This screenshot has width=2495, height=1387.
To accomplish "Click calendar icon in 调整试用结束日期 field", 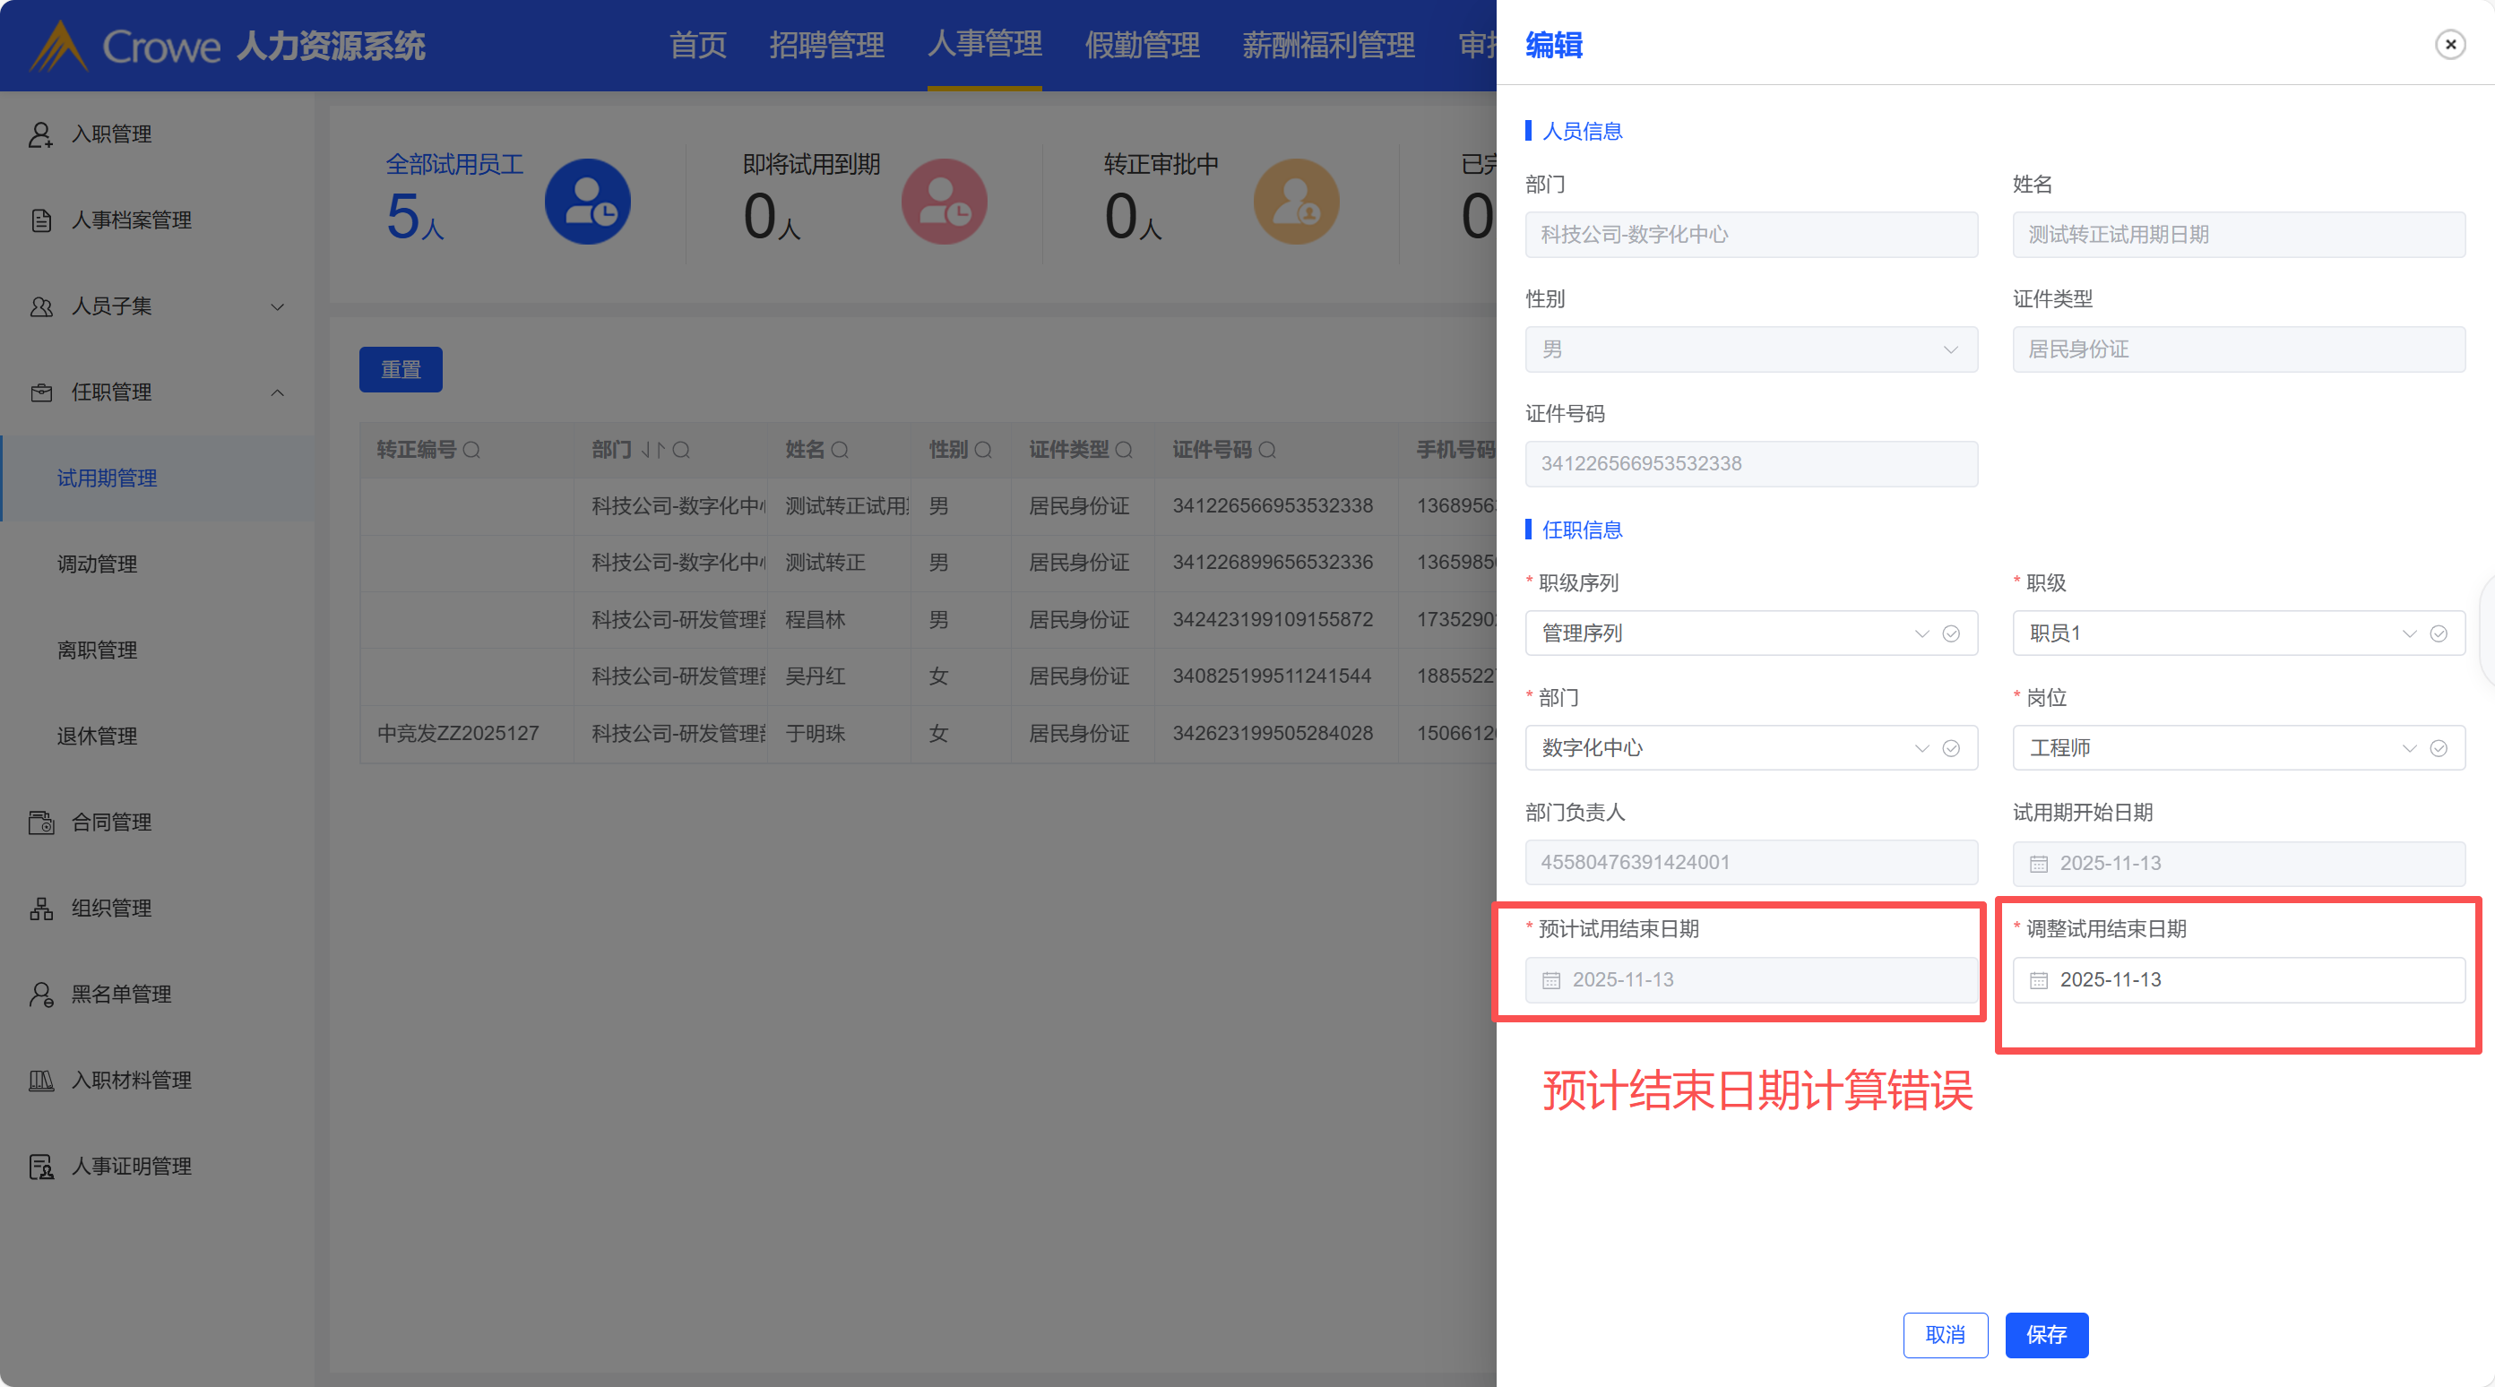I will [2039, 980].
